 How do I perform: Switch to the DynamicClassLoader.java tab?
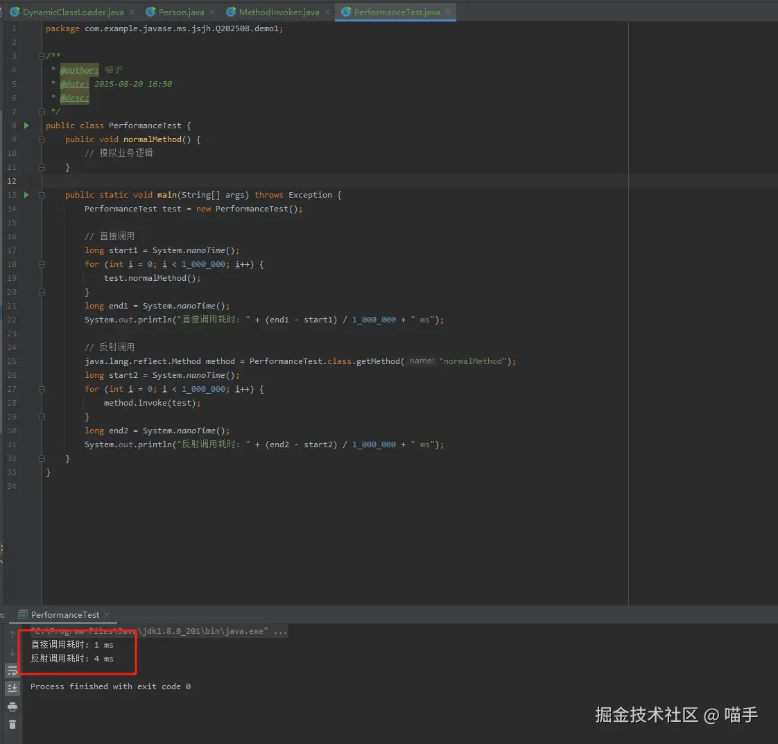point(73,12)
